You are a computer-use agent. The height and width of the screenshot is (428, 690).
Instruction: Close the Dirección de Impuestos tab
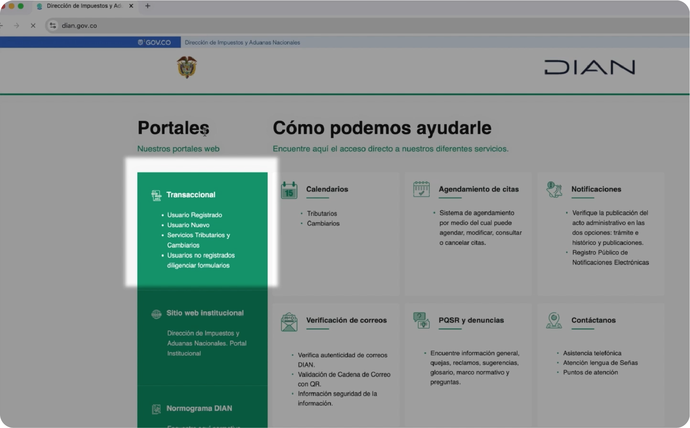click(131, 6)
